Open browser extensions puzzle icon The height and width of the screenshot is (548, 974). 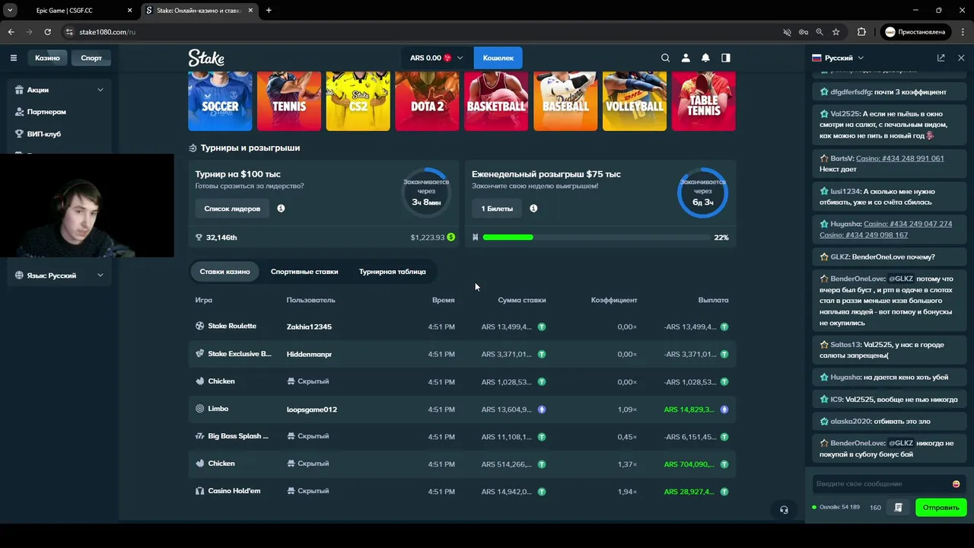click(861, 32)
